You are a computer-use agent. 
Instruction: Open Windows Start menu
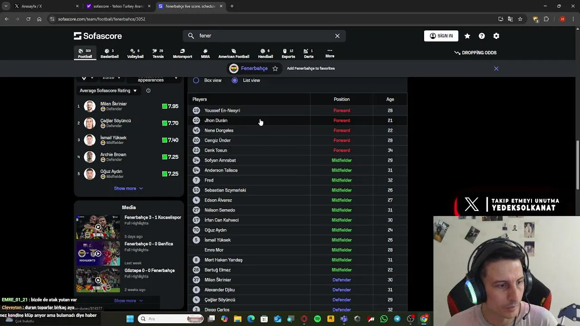(130, 319)
